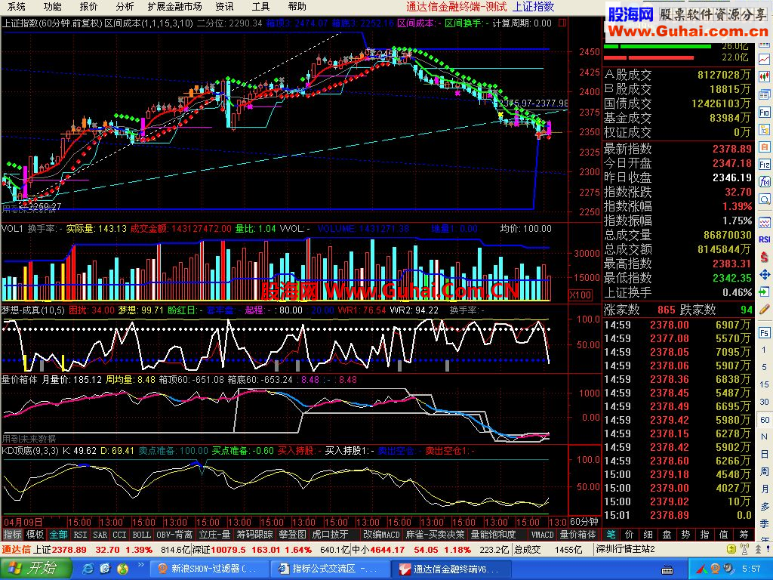Select the 量价箱体 indicator tab

577,535
